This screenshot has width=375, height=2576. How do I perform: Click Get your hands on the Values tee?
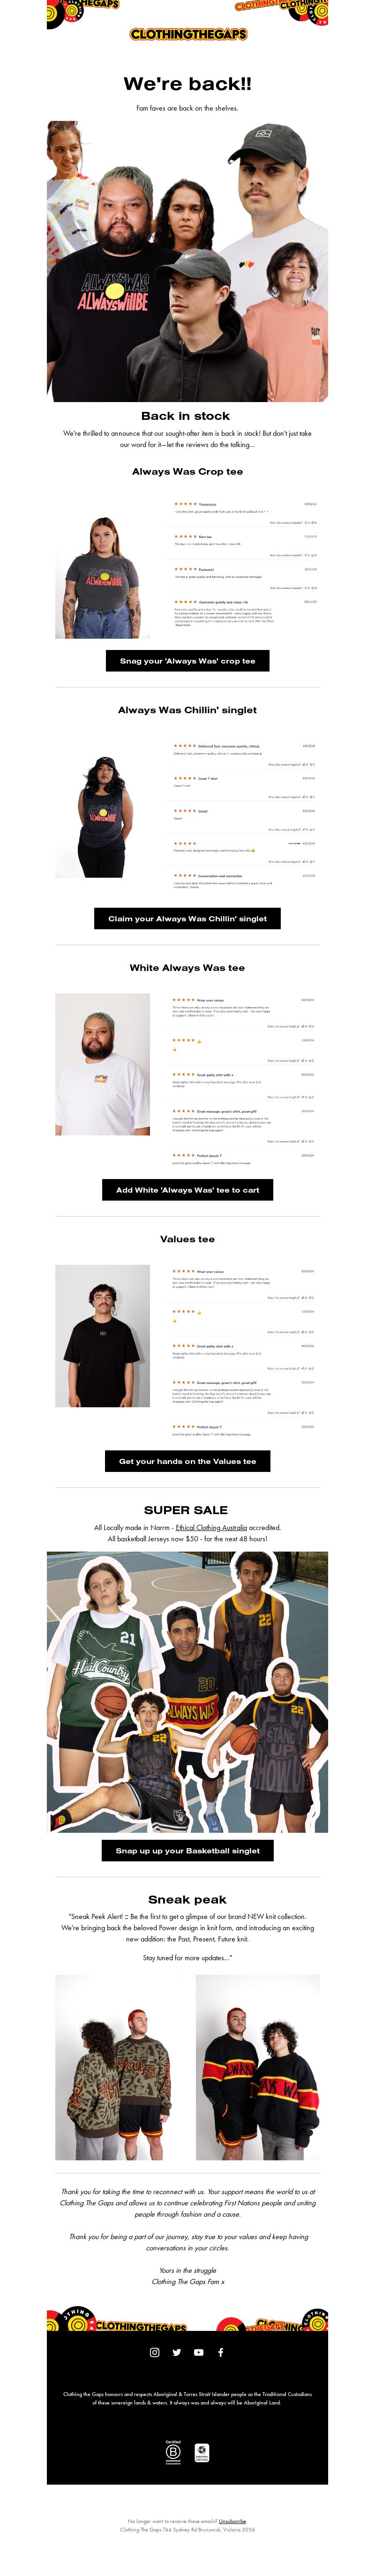click(187, 1461)
